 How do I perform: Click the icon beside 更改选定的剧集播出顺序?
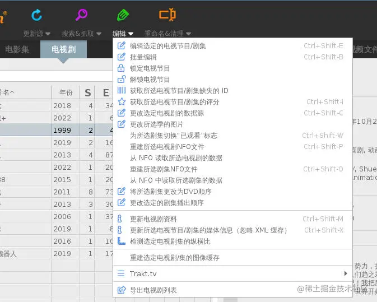(122, 202)
